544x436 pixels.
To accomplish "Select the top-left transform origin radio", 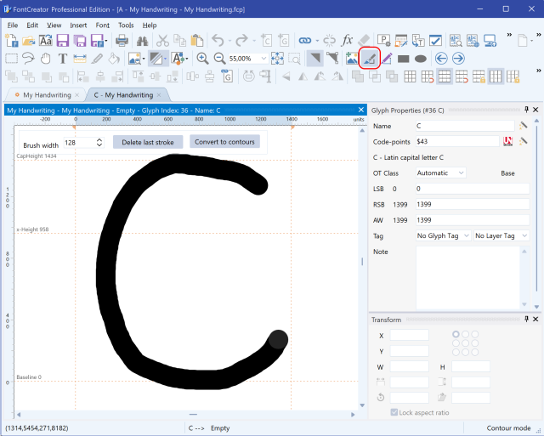I will (x=456, y=334).
